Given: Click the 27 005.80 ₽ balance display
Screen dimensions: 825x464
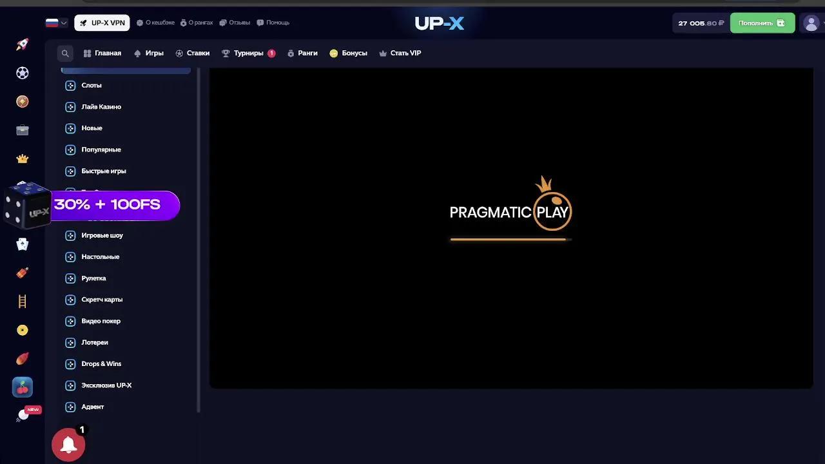Looking at the screenshot, I should pos(701,23).
